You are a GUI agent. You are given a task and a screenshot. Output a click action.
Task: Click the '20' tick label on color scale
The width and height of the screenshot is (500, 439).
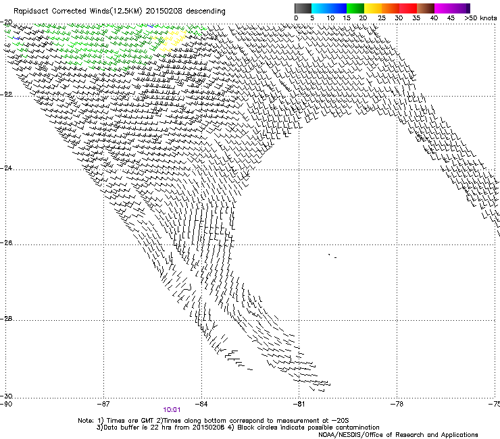point(363,18)
